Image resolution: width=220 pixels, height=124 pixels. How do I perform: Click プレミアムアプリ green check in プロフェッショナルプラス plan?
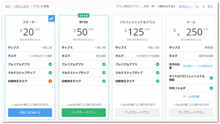(x=158, y=64)
